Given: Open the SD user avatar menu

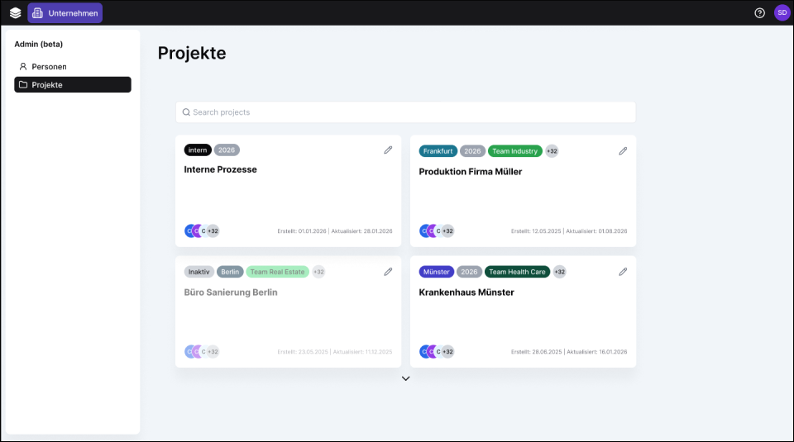Looking at the screenshot, I should [x=782, y=13].
